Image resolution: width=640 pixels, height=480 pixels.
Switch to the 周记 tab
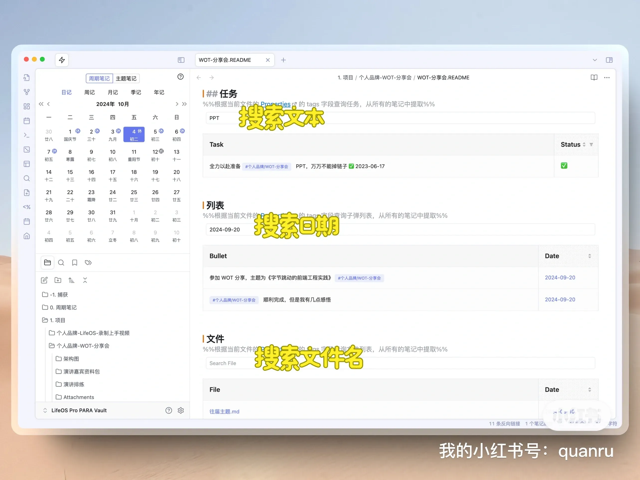click(89, 92)
